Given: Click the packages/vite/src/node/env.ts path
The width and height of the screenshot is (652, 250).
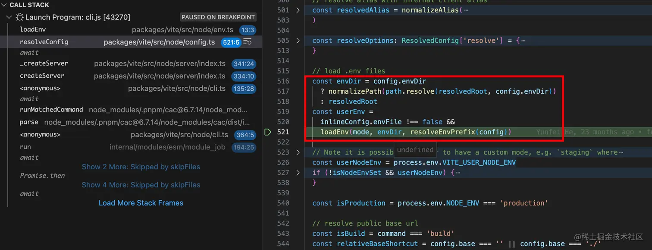Looking at the screenshot, I should 183,30.
